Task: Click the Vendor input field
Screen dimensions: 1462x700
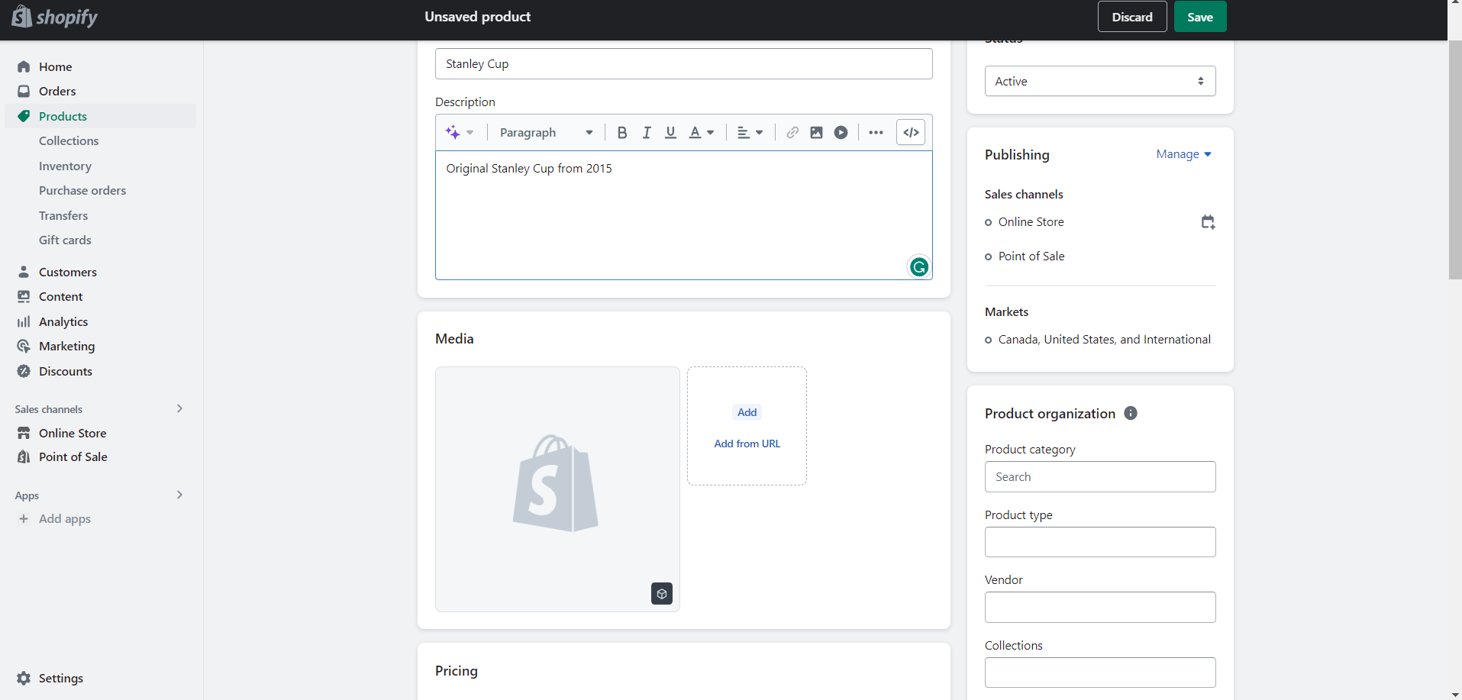Action: tap(1099, 607)
